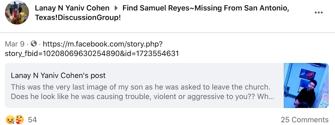Click the arrow between author and group
Viewport: 335px width, 125px height.
tap(116, 8)
